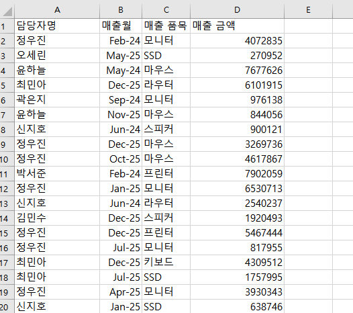
Task: Select 스피커 cell in row 8
Action: [x=166, y=130]
